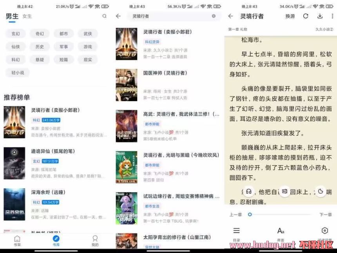This screenshot has width=337, height=253.
Task: Open 道诡异仙 book cover
Action: pyautogui.click(x=14, y=163)
